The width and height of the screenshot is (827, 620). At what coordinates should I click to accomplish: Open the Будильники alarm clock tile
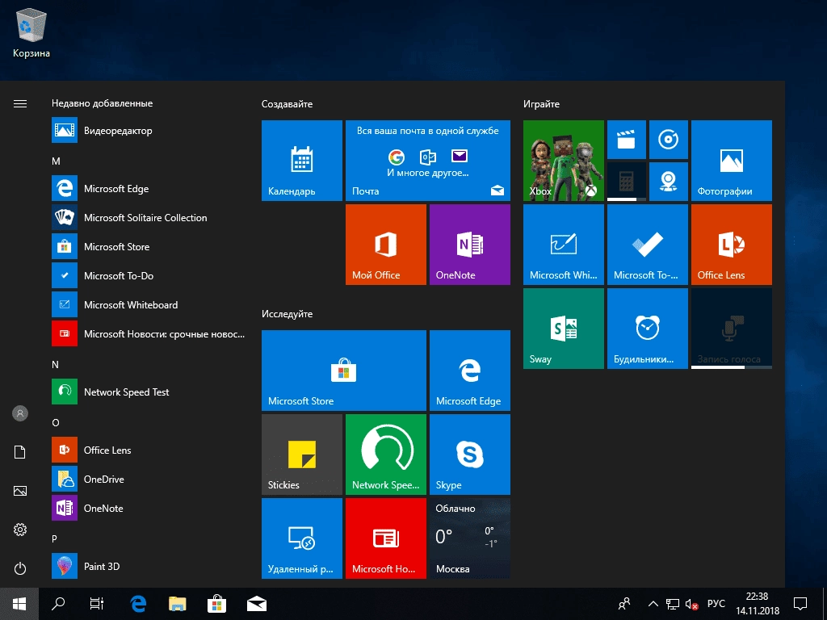coord(648,329)
